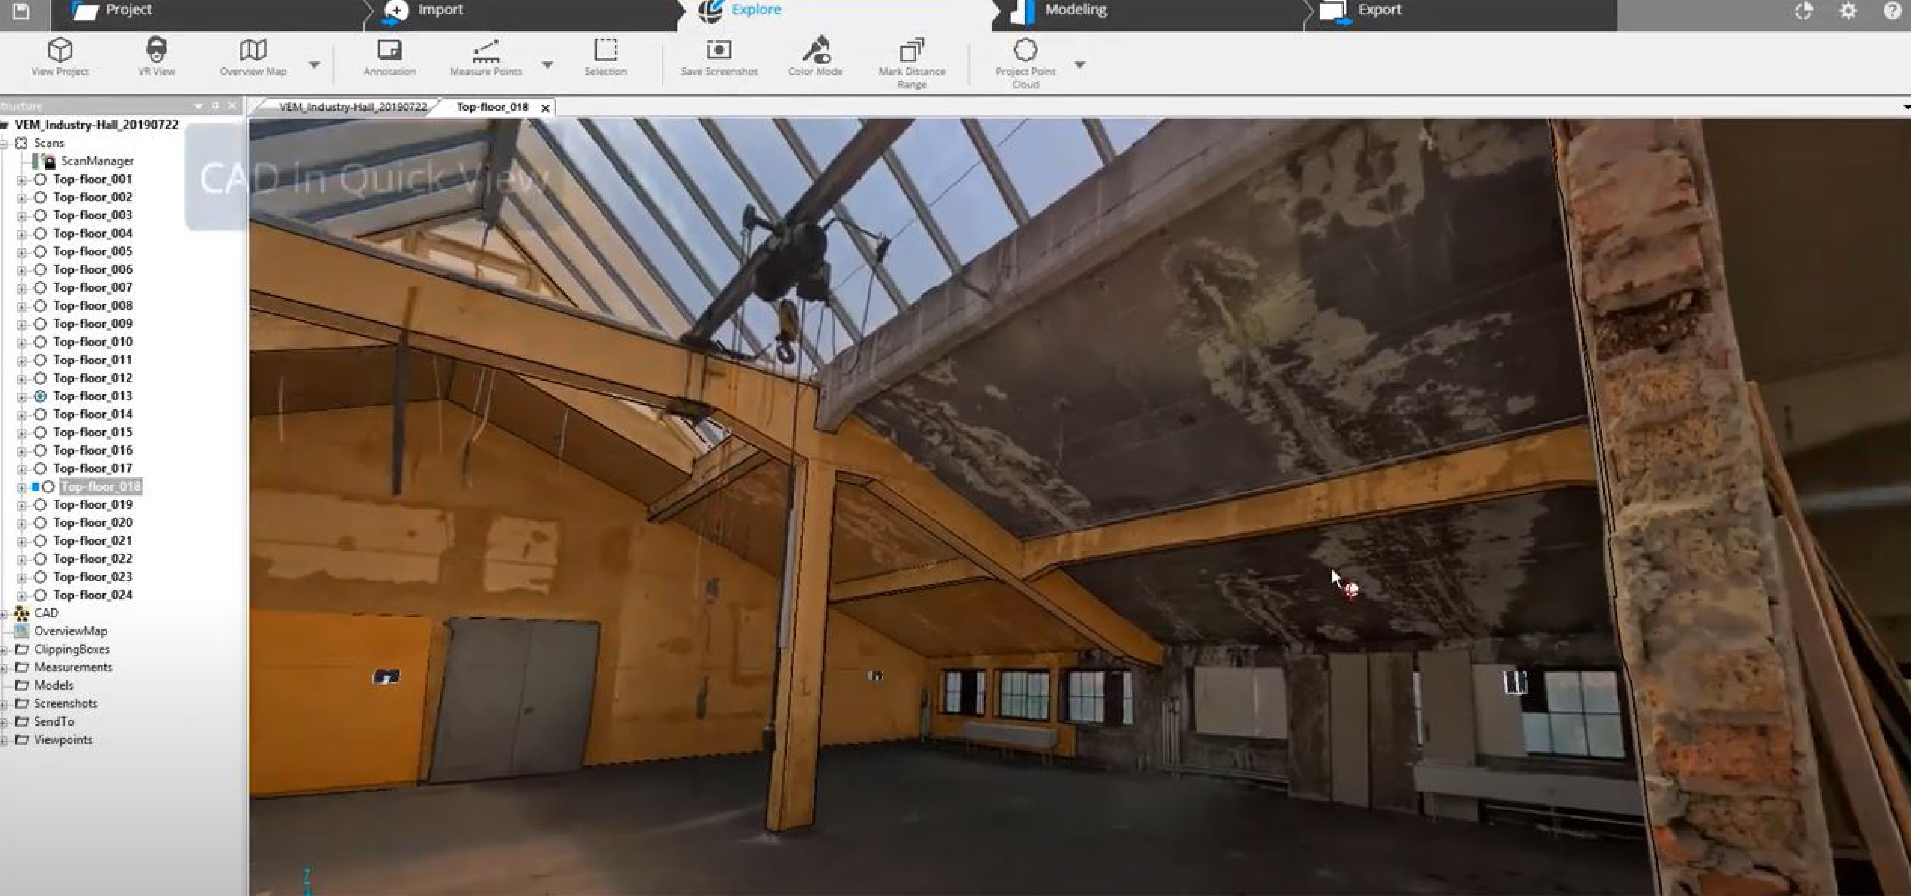The image size is (1911, 896).
Task: Click the save disk icon at top left
Action: coord(21,10)
